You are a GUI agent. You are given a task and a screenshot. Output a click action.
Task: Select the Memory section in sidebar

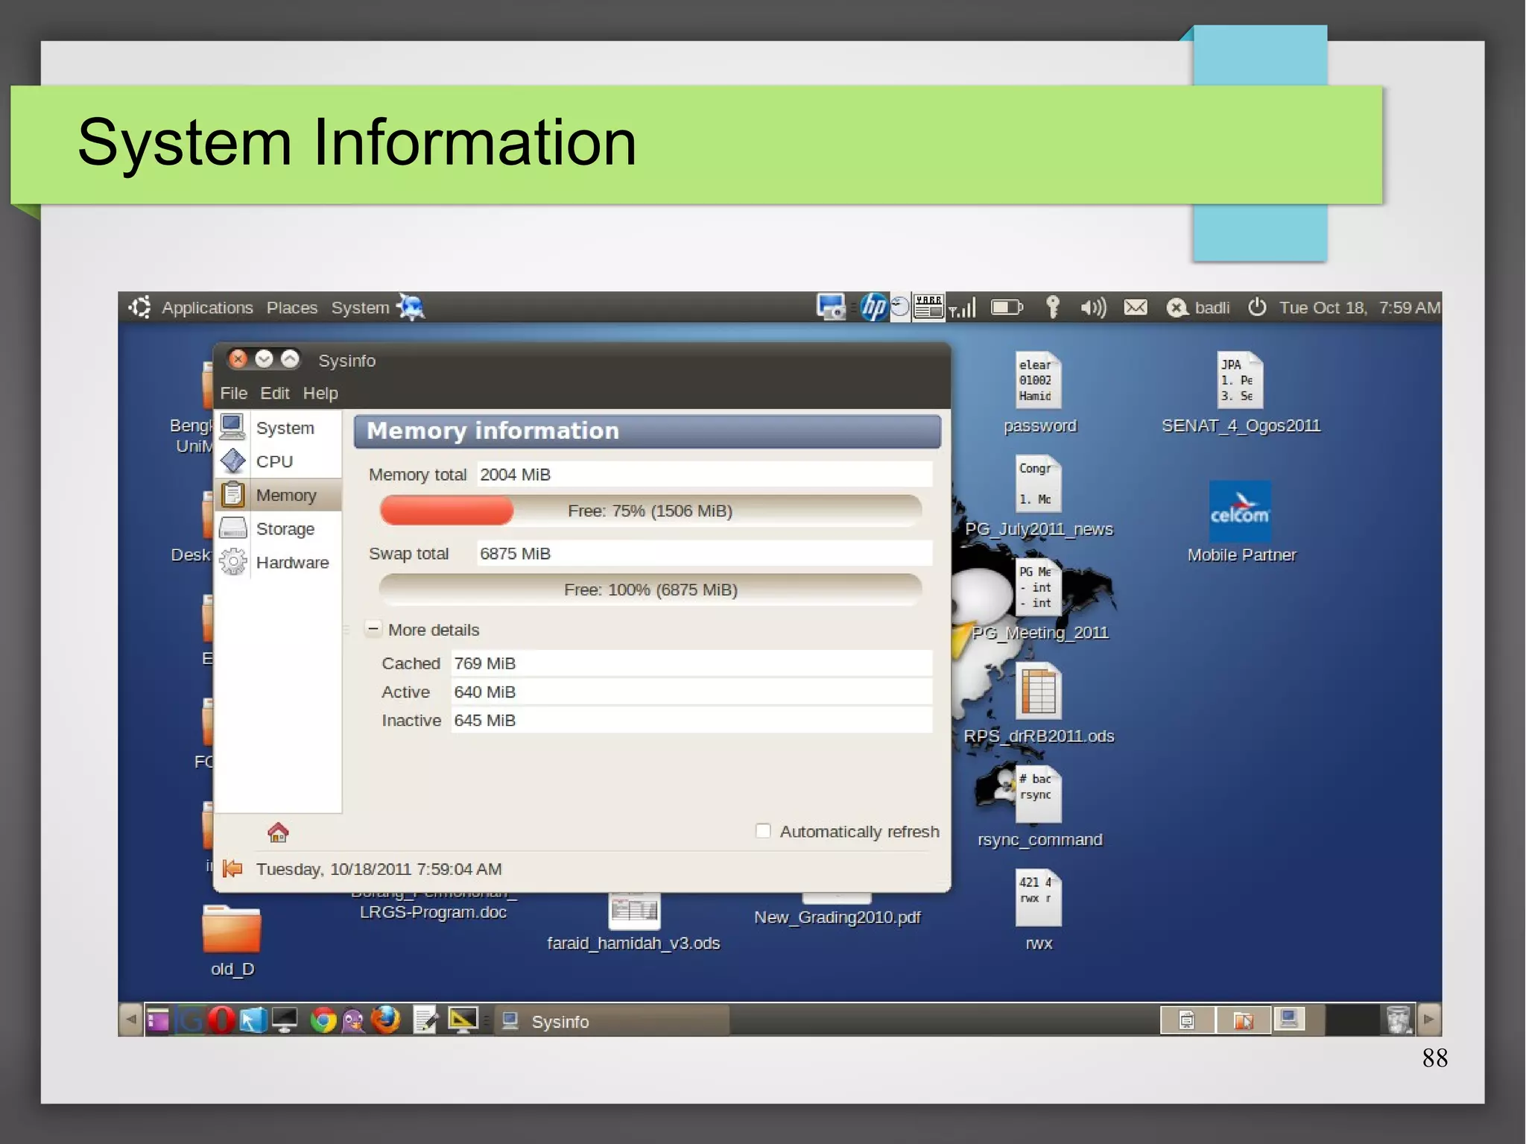pyautogui.click(x=279, y=495)
